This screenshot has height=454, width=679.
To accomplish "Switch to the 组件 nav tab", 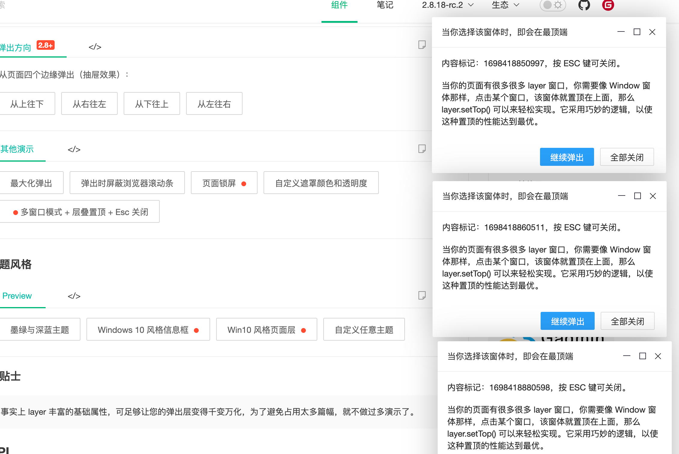I will click(339, 5).
